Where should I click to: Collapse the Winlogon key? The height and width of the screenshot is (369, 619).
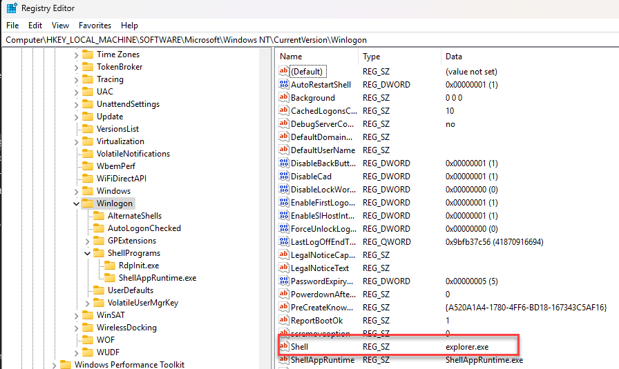tap(76, 204)
